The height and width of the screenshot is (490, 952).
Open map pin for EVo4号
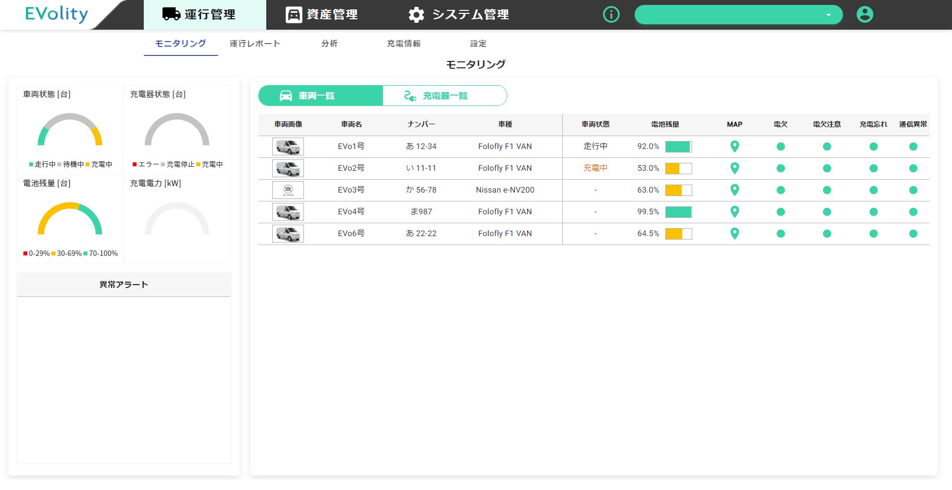pyautogui.click(x=735, y=212)
